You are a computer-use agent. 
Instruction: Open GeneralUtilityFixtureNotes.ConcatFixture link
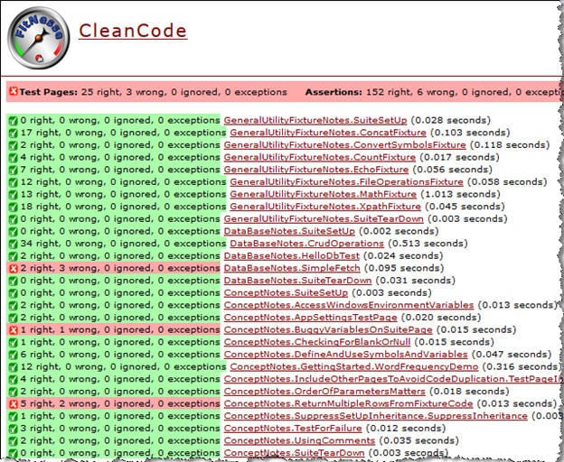tap(328, 133)
